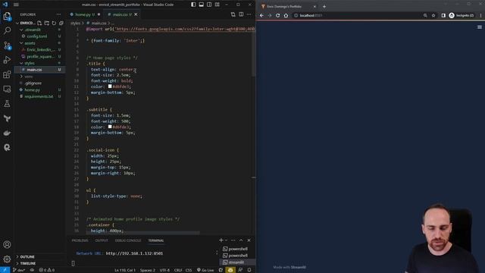Open the Search view in activity bar
Viewport: 485px width, 273px height.
7,30
